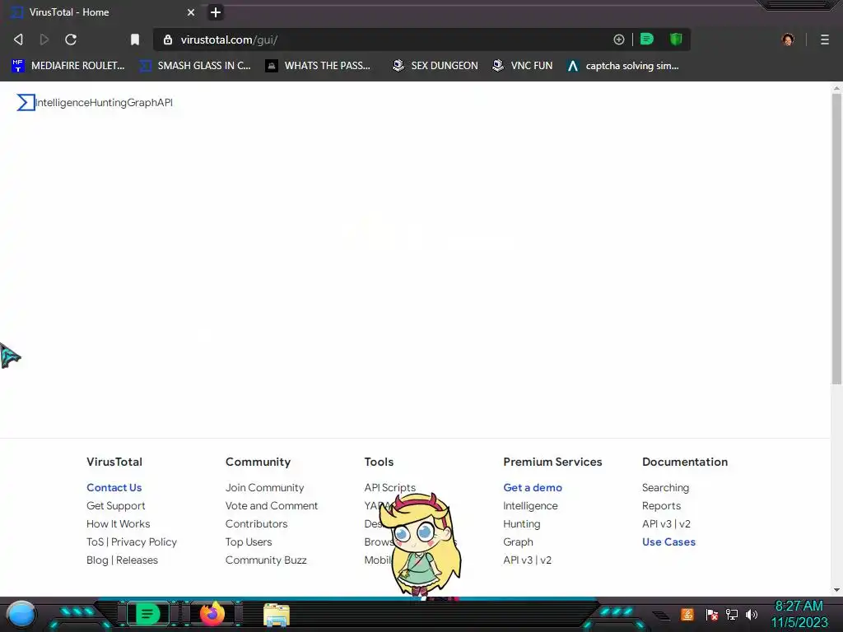Screen dimensions: 843x632
Task: Open VNC FUN bookmark
Action: (x=523, y=66)
